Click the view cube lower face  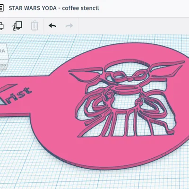pyautogui.click(x=3, y=65)
